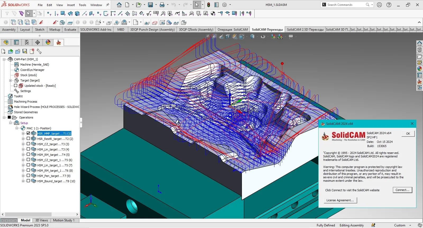This screenshot has width=423, height=228.
Task: Check HSM_RM_target T4 (5) checkbox
Action: point(28,154)
